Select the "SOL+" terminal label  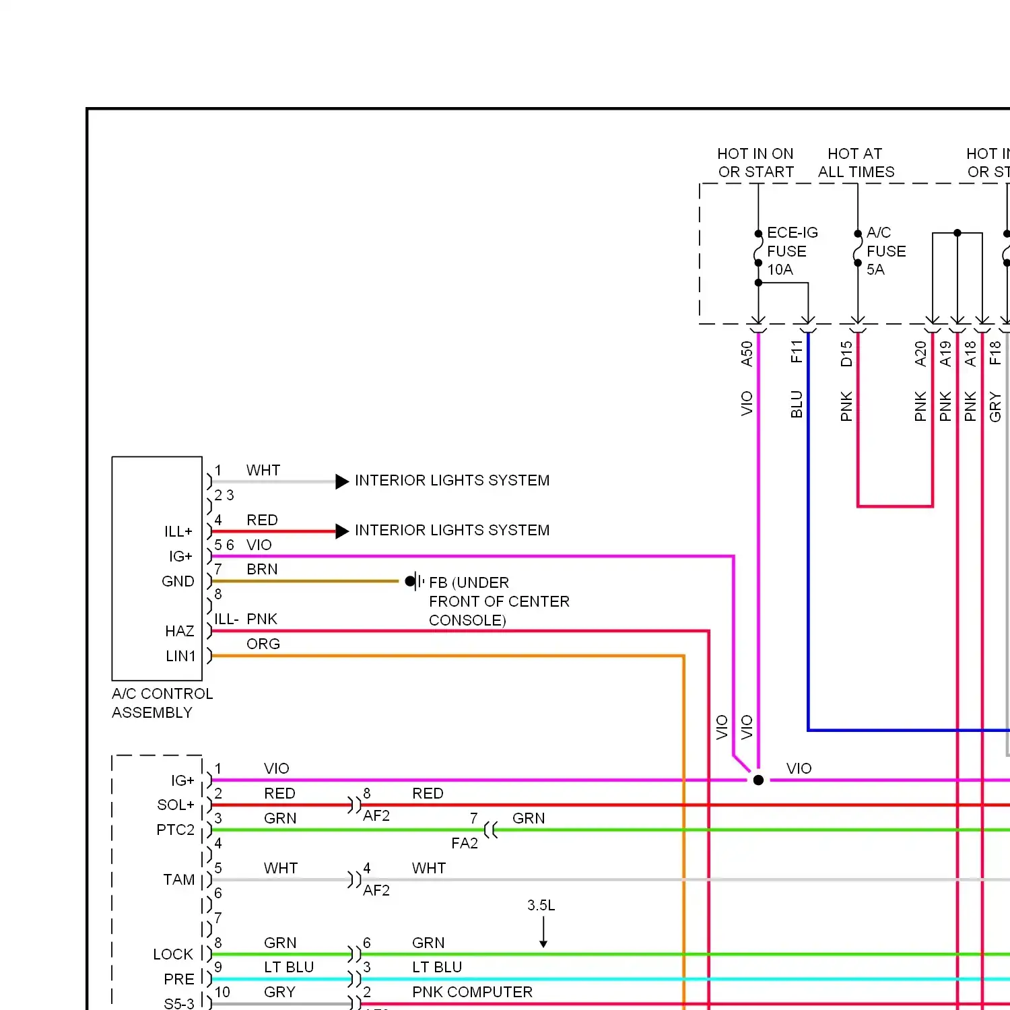(176, 805)
